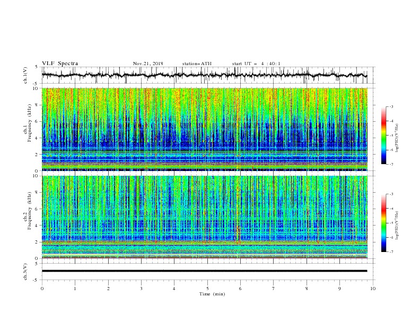This screenshot has width=420, height=324.
Task: Click the 'VLF Spectra' title text
Action: pyautogui.click(x=60, y=64)
